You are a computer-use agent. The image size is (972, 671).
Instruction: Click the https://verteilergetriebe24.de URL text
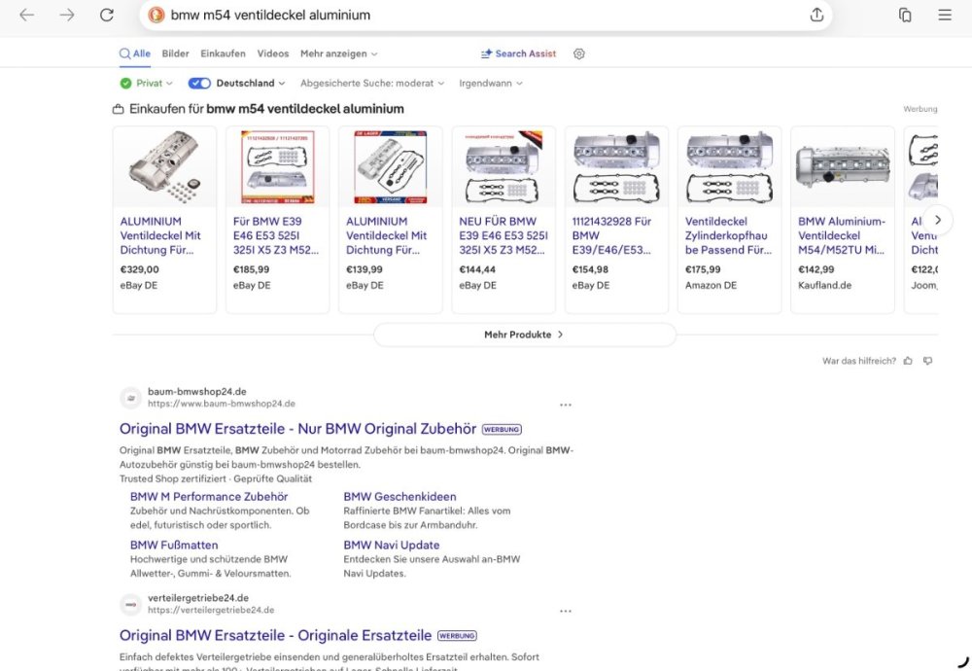[x=211, y=611]
